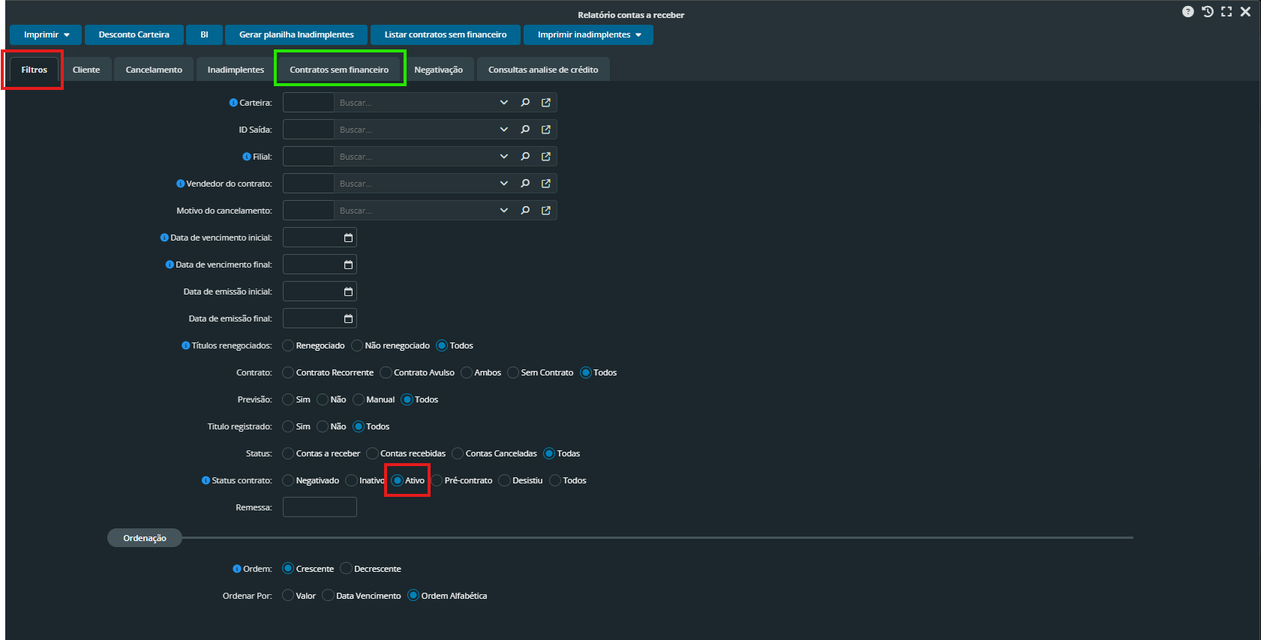Viewport: 1261px width, 640px height.
Task: Click the Desconto Carteira button
Action: click(x=134, y=34)
